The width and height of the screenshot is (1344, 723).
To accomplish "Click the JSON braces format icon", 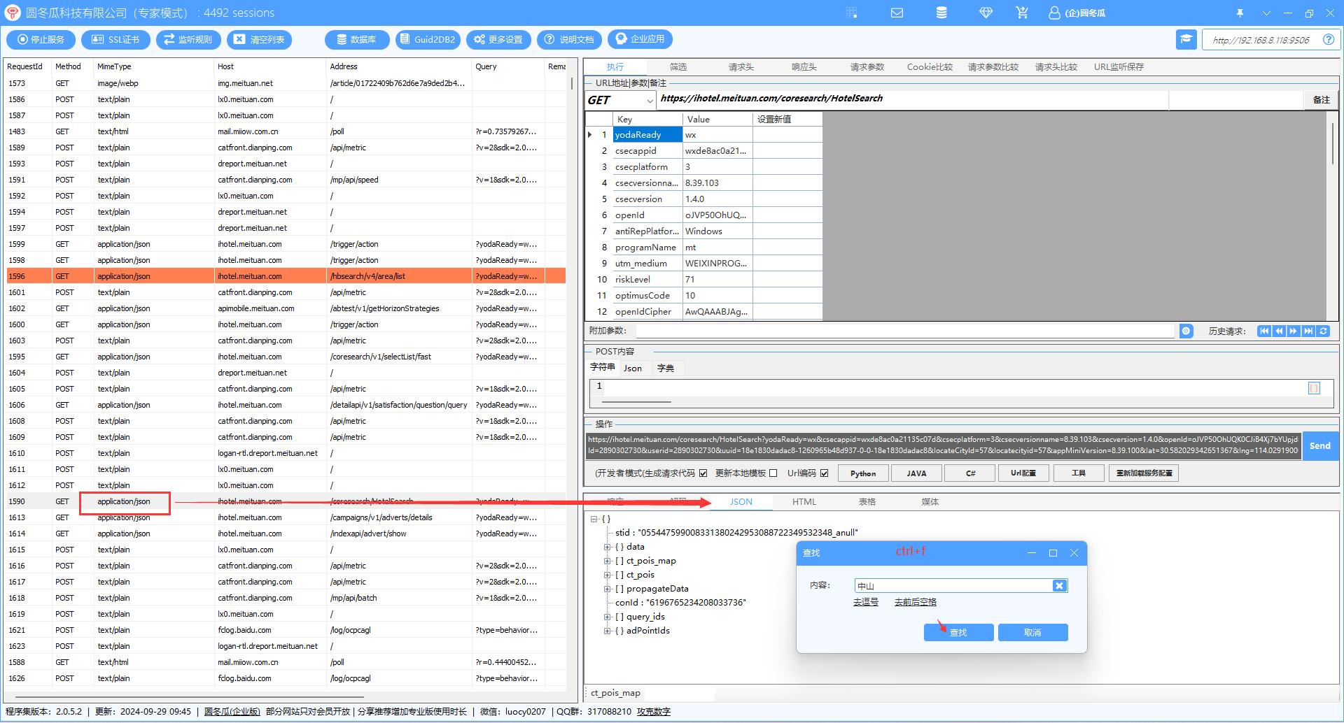I will click(x=1314, y=388).
